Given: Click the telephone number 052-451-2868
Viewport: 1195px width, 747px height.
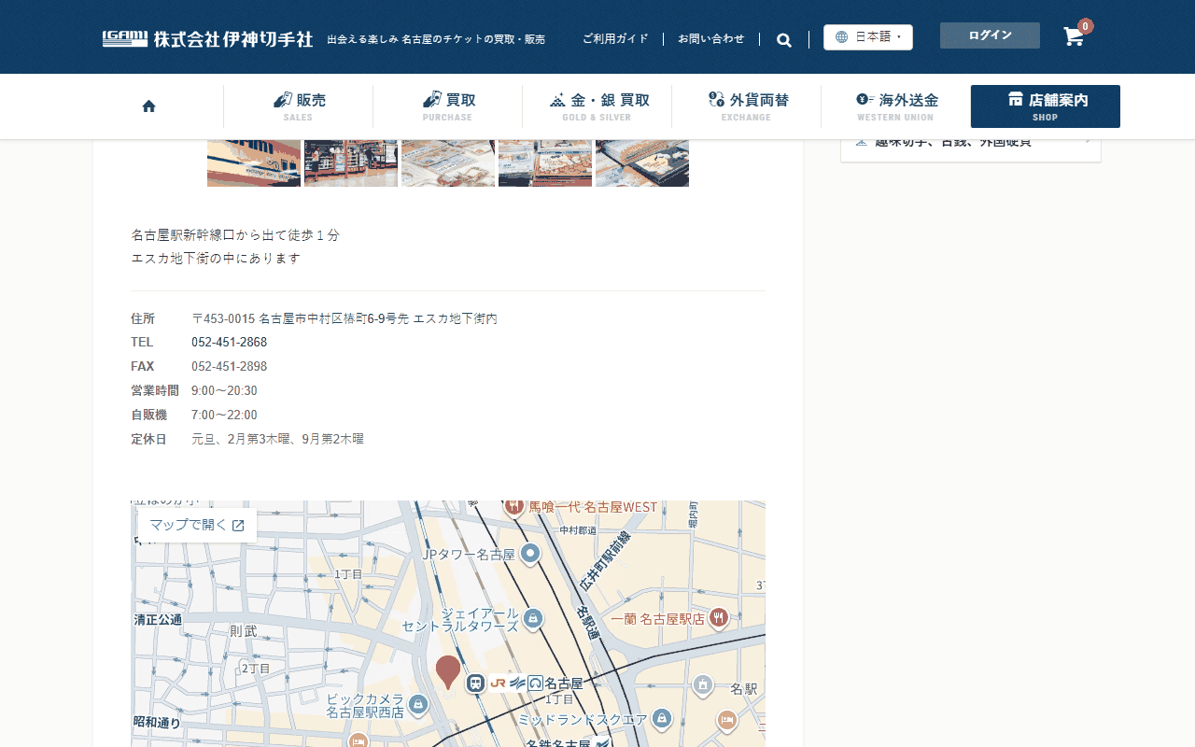Looking at the screenshot, I should [x=230, y=343].
